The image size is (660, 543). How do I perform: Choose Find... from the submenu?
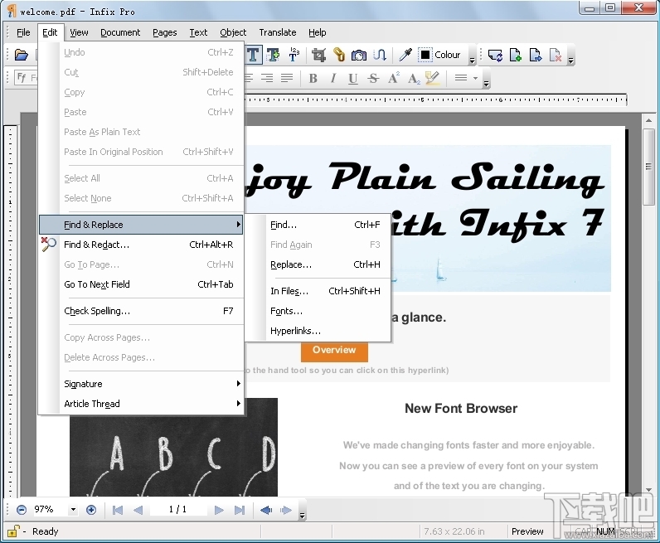(x=318, y=225)
